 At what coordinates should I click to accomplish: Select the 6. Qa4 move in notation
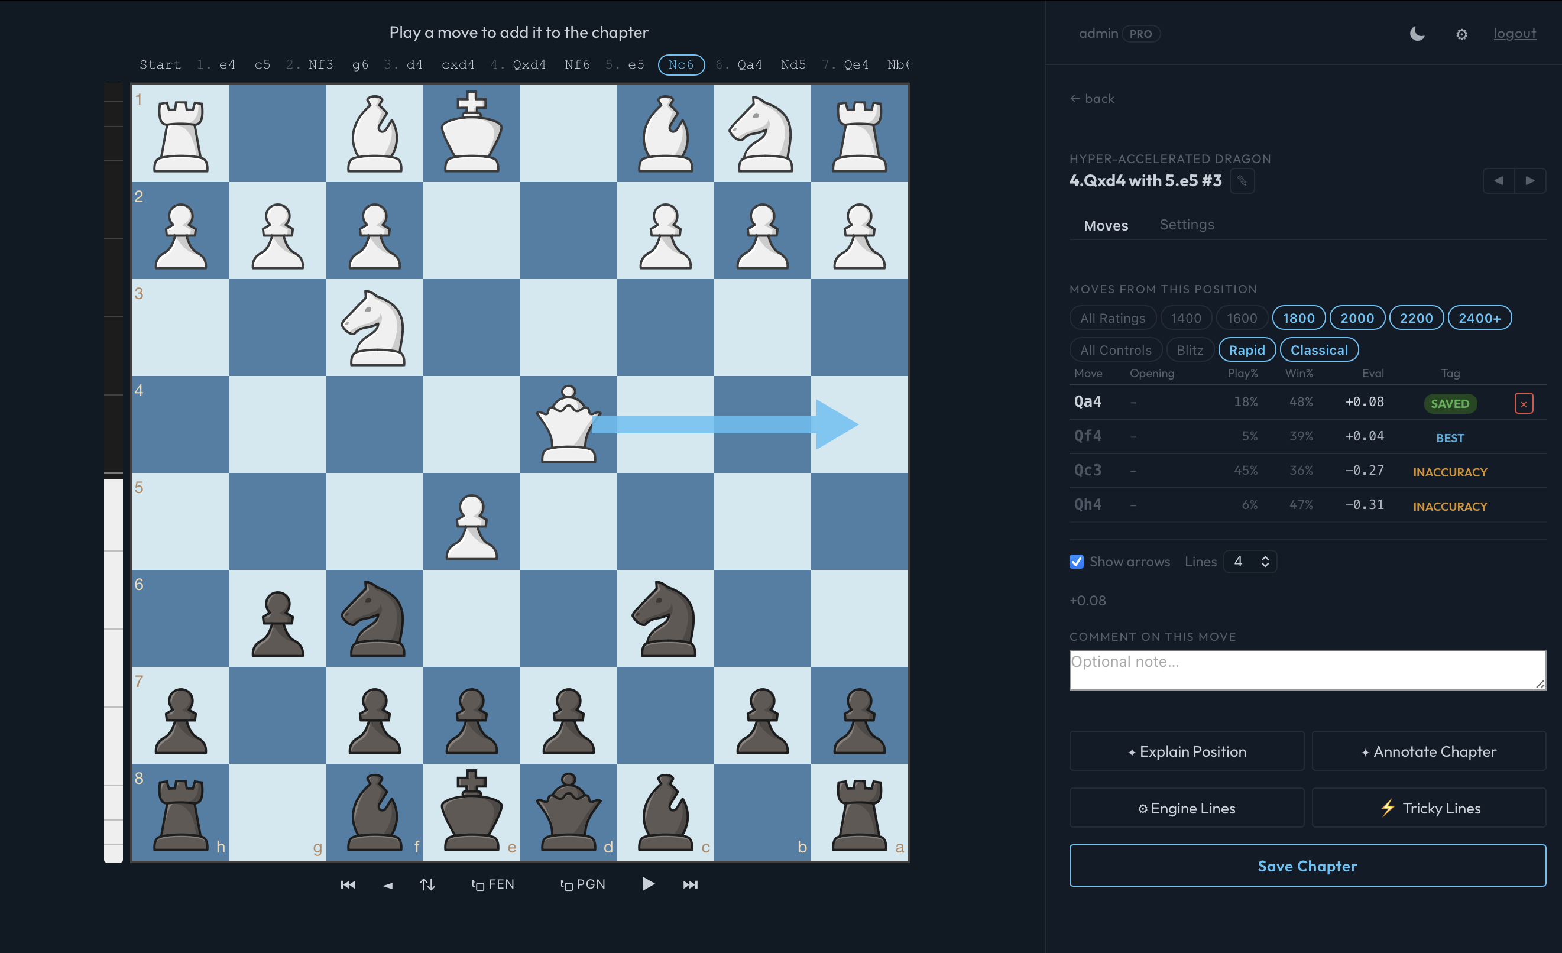click(x=748, y=64)
